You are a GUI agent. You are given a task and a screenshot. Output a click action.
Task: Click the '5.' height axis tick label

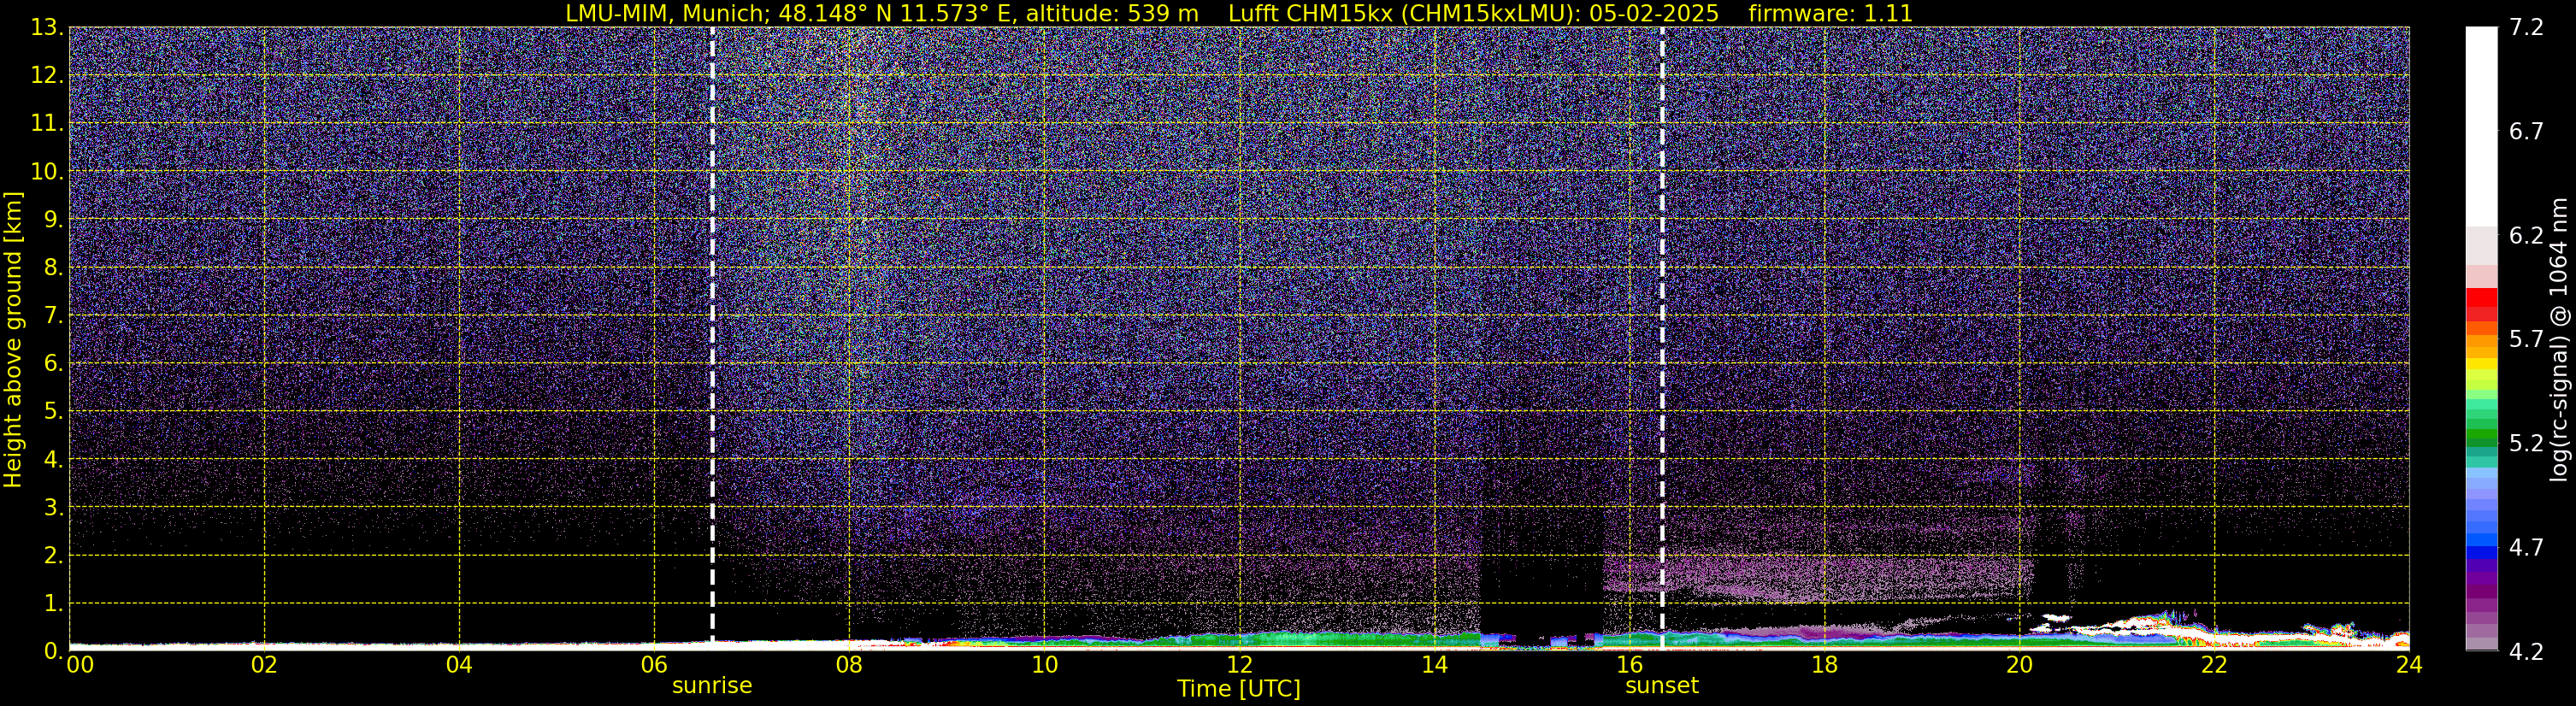click(53, 412)
